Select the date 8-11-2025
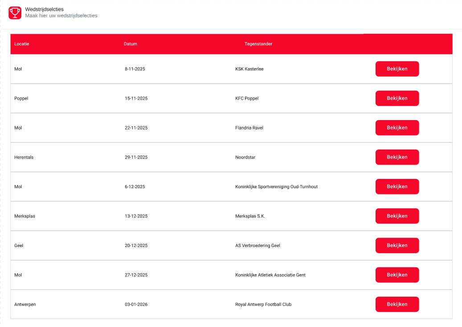Screen dimensions: 462x327 (x=135, y=69)
